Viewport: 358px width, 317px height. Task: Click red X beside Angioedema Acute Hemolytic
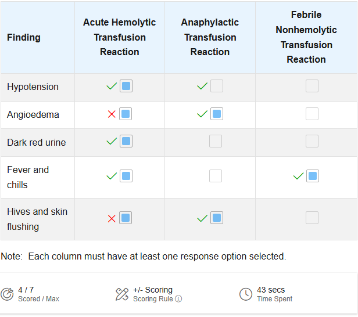point(112,114)
